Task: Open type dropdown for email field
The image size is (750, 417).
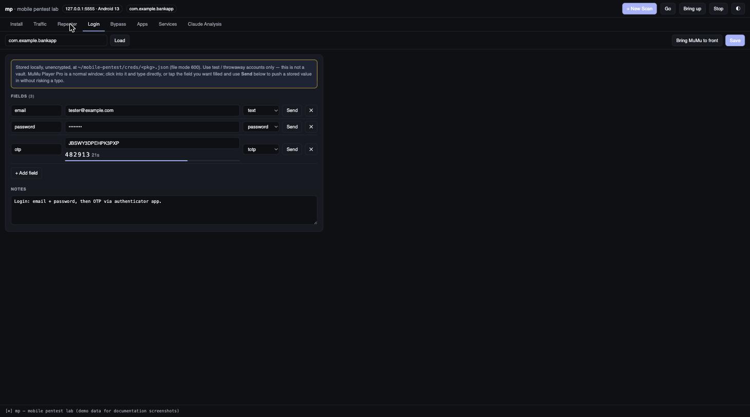Action: 261,110
